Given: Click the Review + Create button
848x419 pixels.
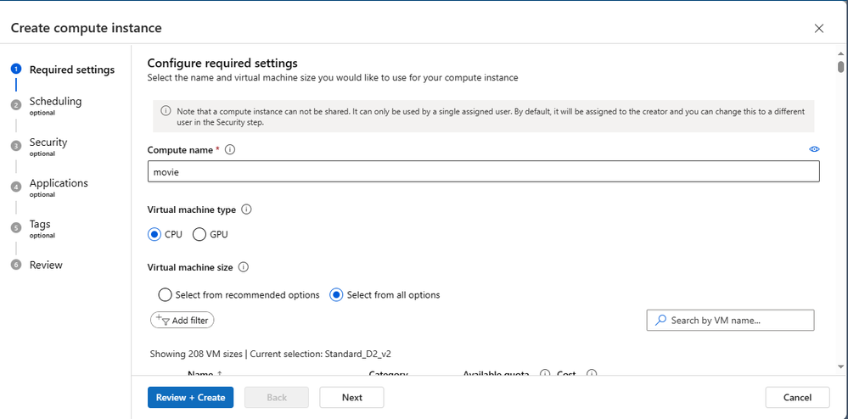Looking at the screenshot, I should pos(190,397).
